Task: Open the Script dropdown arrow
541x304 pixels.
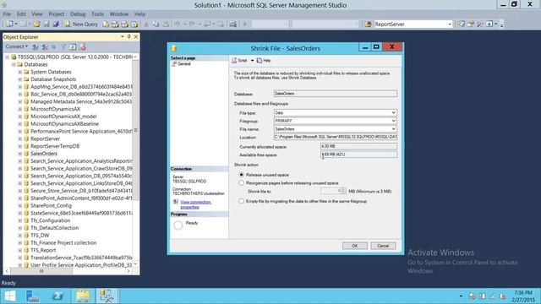Action: coord(252,60)
